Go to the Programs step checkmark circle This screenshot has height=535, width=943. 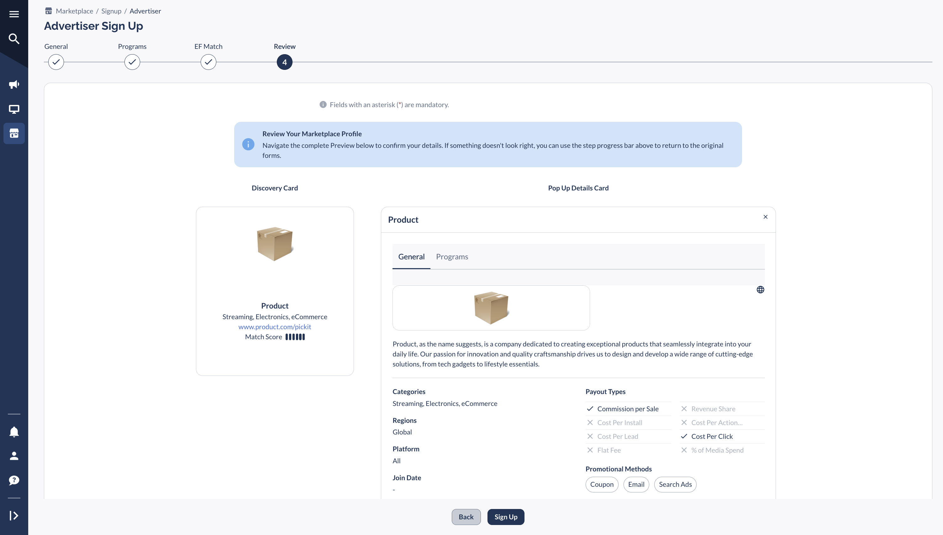pos(132,62)
